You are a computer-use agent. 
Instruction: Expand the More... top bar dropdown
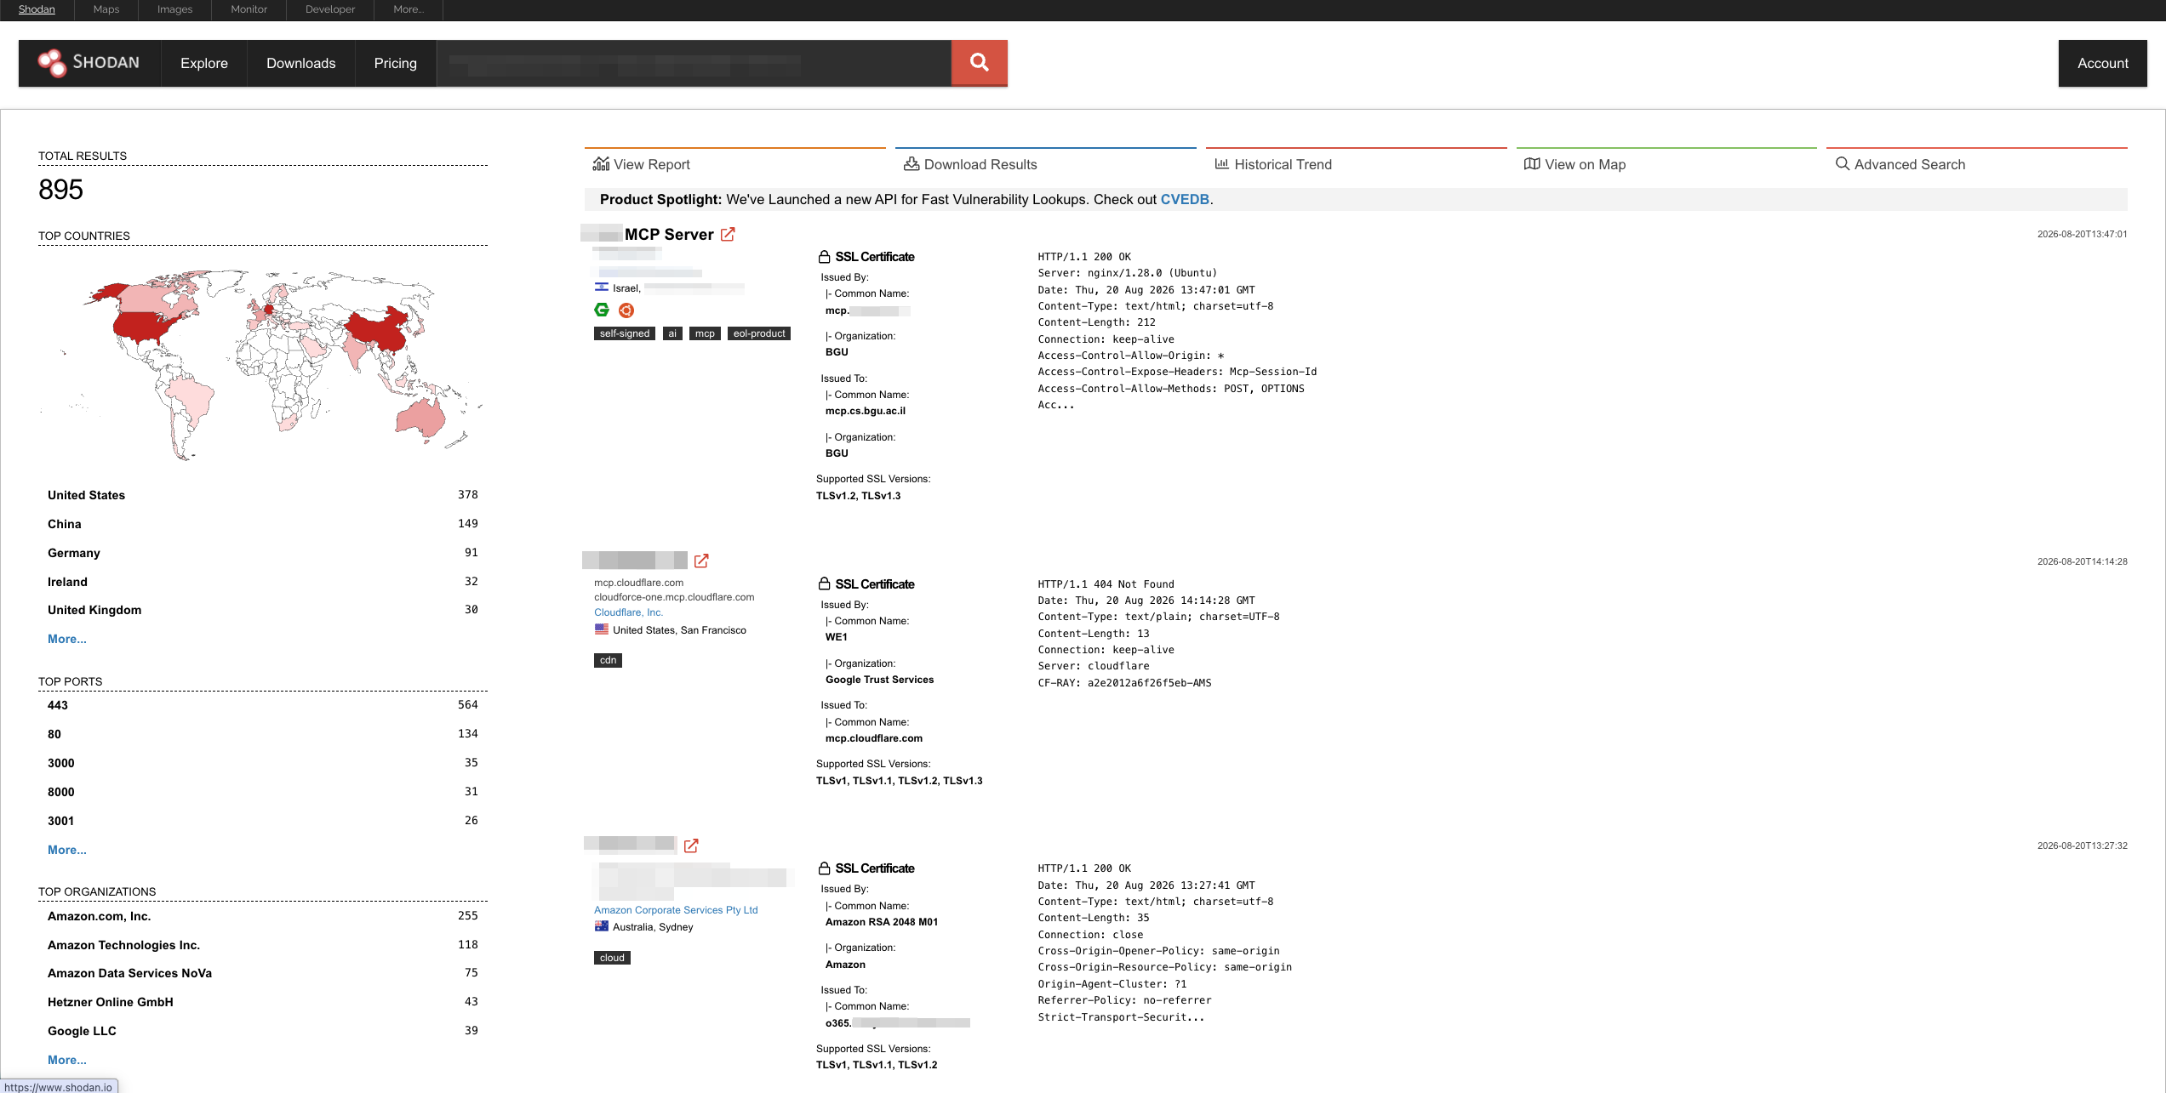pyautogui.click(x=409, y=9)
